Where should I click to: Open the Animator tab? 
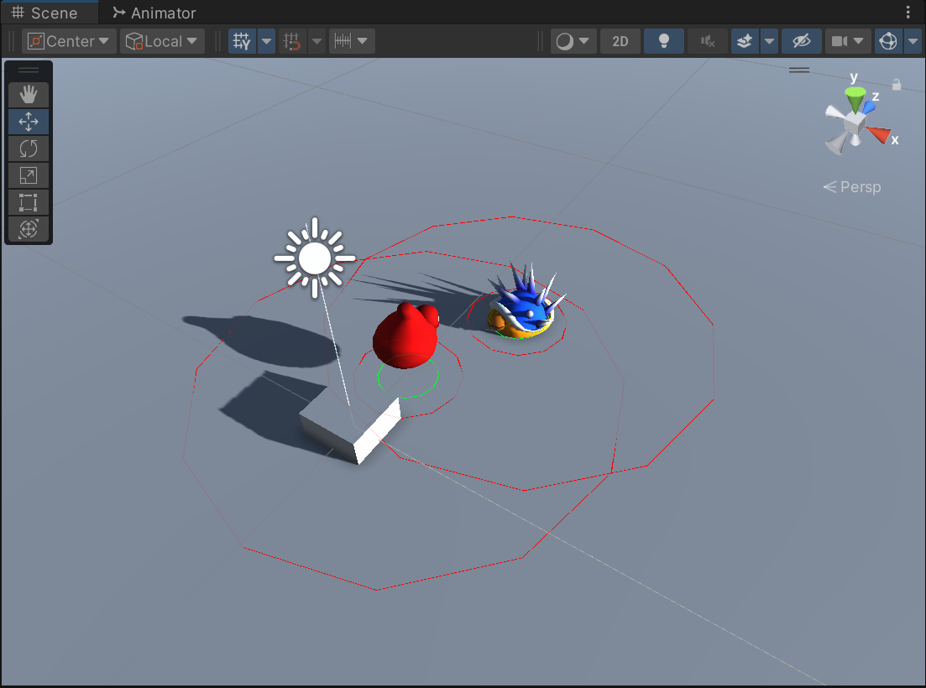(154, 13)
